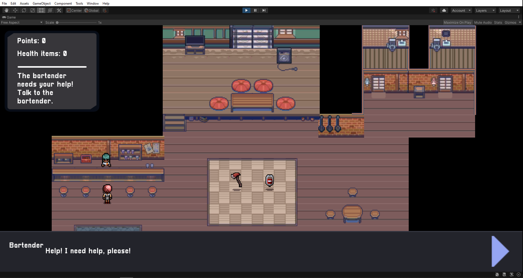Screen dimensions: 523x278
Task: Toggle Center pivot mode
Action: [74, 10]
